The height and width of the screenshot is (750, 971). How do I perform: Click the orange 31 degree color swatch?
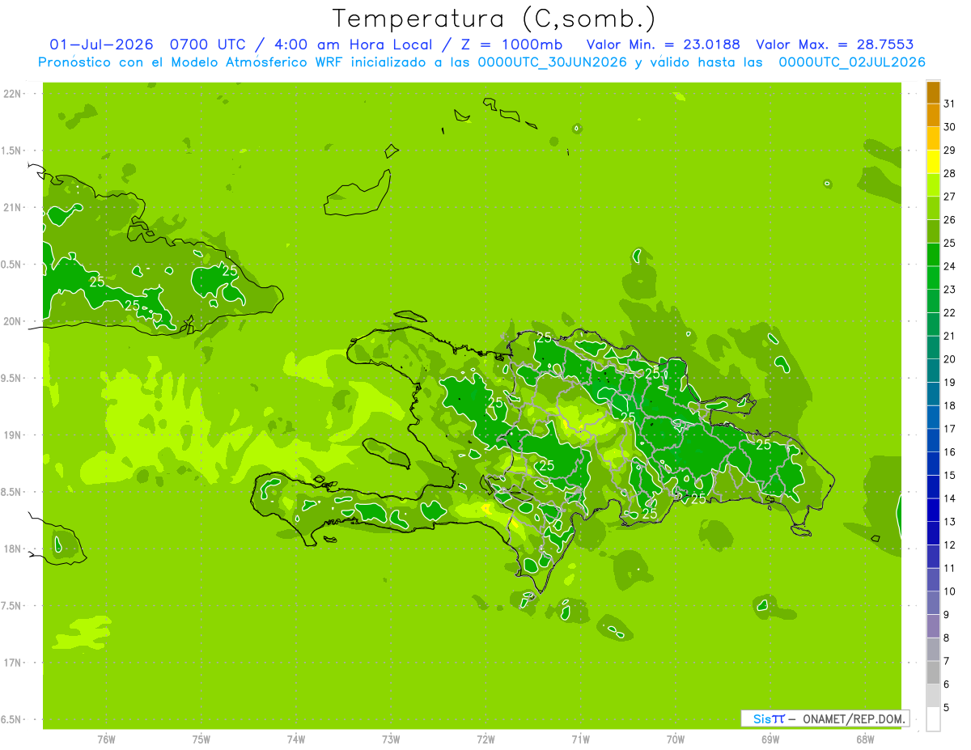[933, 92]
